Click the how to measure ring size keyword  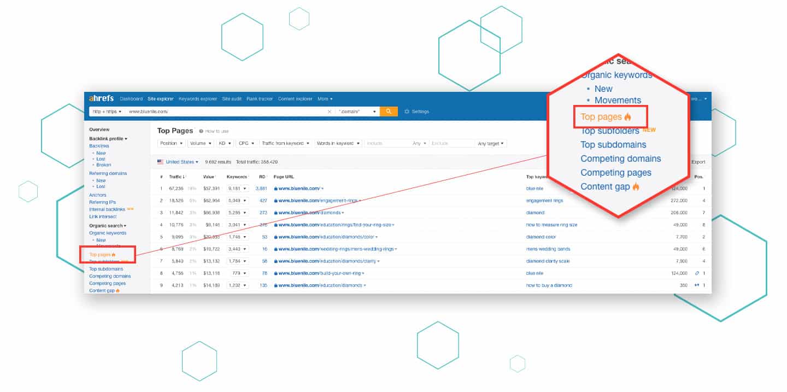(551, 225)
